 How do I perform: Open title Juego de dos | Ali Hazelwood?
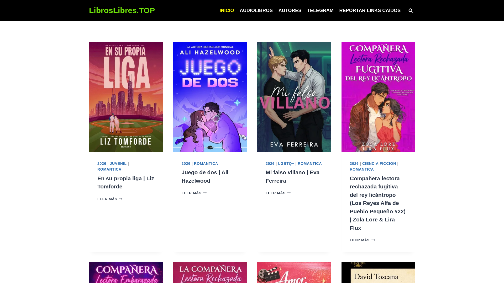coord(205,177)
